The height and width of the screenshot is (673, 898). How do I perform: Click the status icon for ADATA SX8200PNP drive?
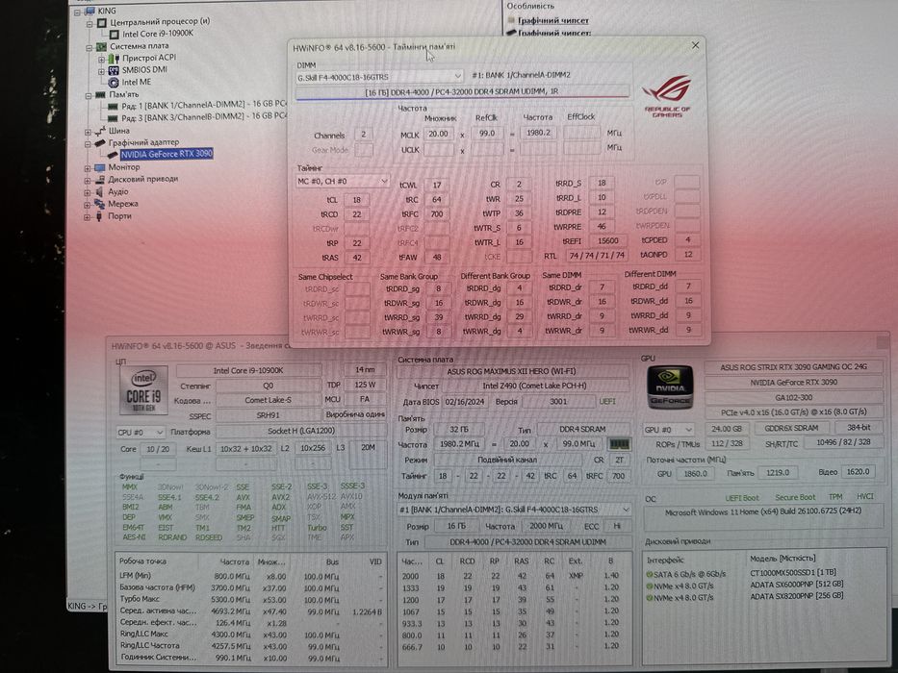(650, 598)
